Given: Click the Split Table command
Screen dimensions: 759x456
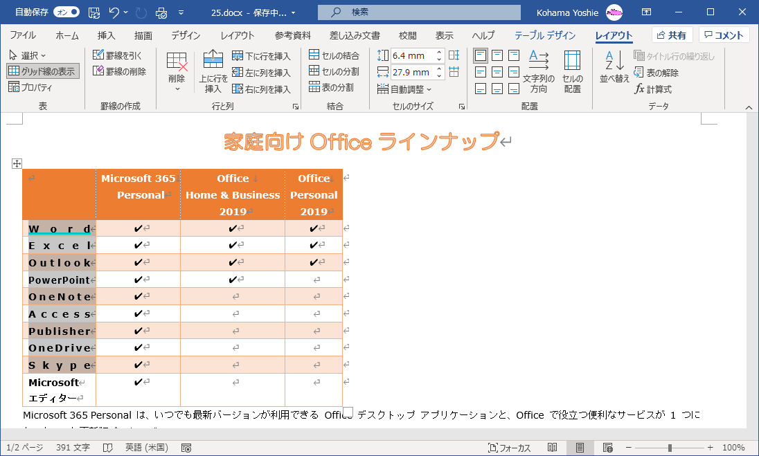Looking at the screenshot, I should point(331,87).
